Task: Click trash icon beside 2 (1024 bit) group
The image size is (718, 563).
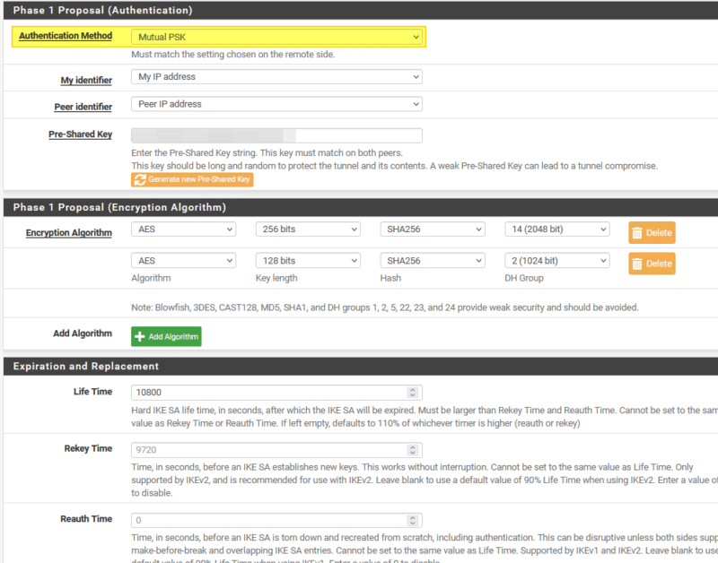Action: coord(637,264)
